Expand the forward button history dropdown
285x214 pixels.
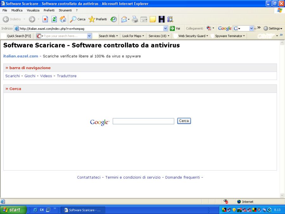pos(38,19)
